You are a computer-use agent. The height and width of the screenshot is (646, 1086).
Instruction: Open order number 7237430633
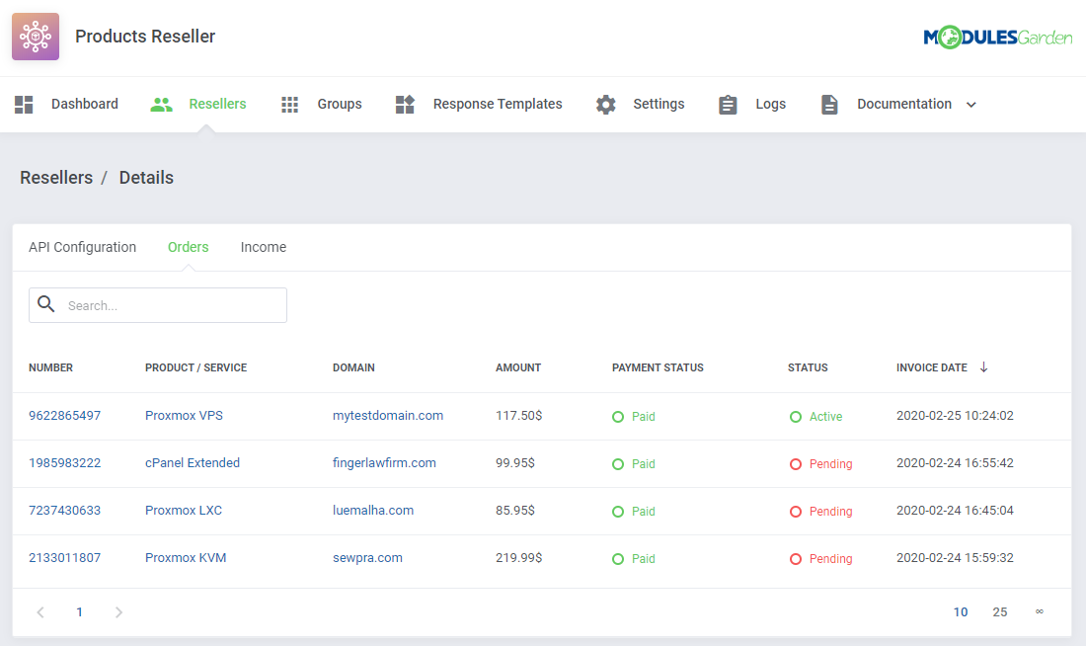(x=64, y=511)
